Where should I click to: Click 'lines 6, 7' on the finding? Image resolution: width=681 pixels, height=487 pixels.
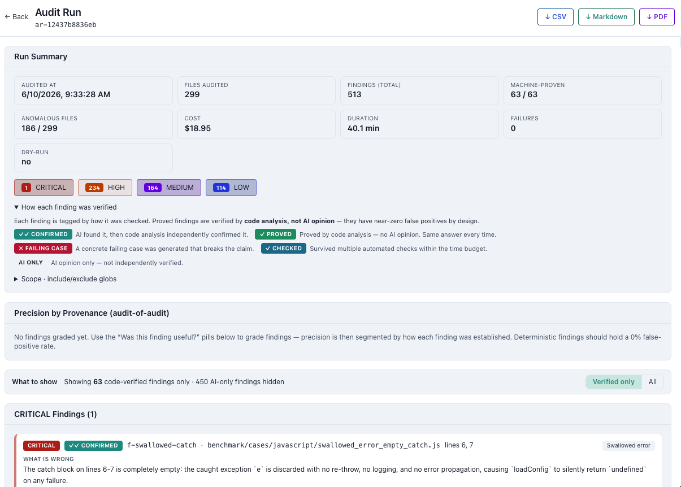(x=459, y=445)
